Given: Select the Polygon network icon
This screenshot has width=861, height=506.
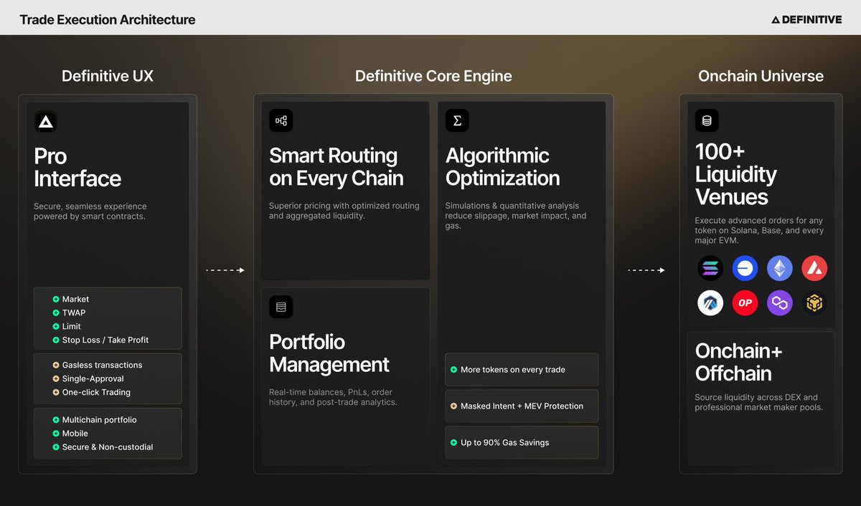Looking at the screenshot, I should click(779, 303).
